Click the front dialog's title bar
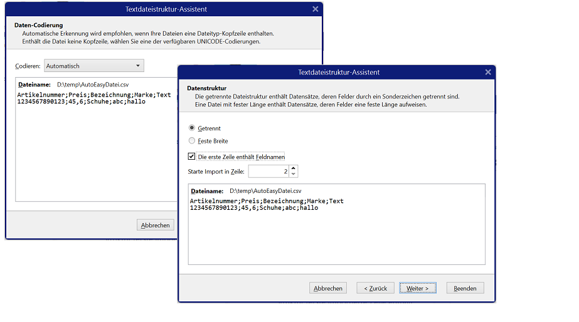 click(x=338, y=72)
